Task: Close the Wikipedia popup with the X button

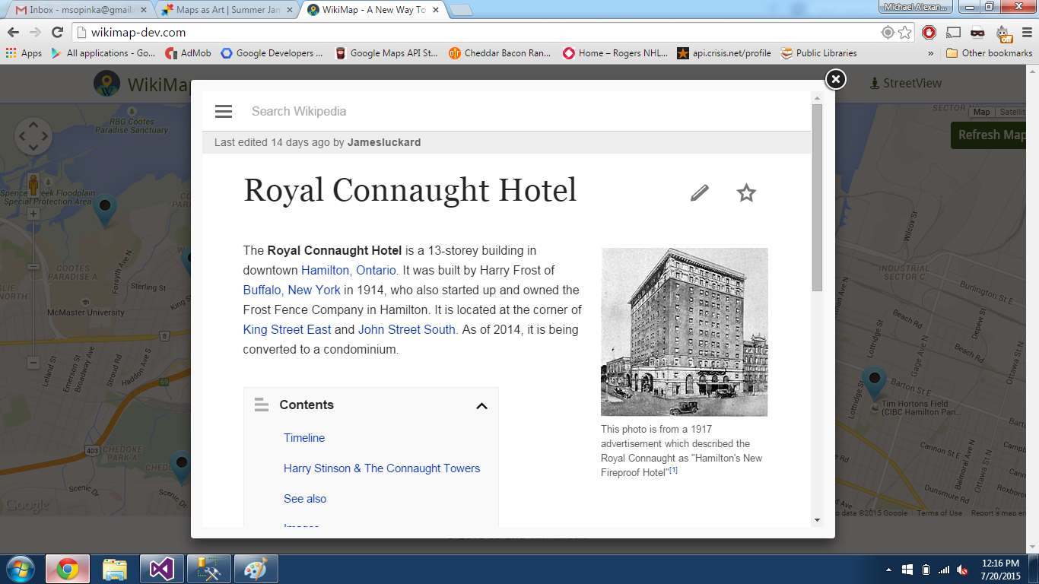Action: 835,79
